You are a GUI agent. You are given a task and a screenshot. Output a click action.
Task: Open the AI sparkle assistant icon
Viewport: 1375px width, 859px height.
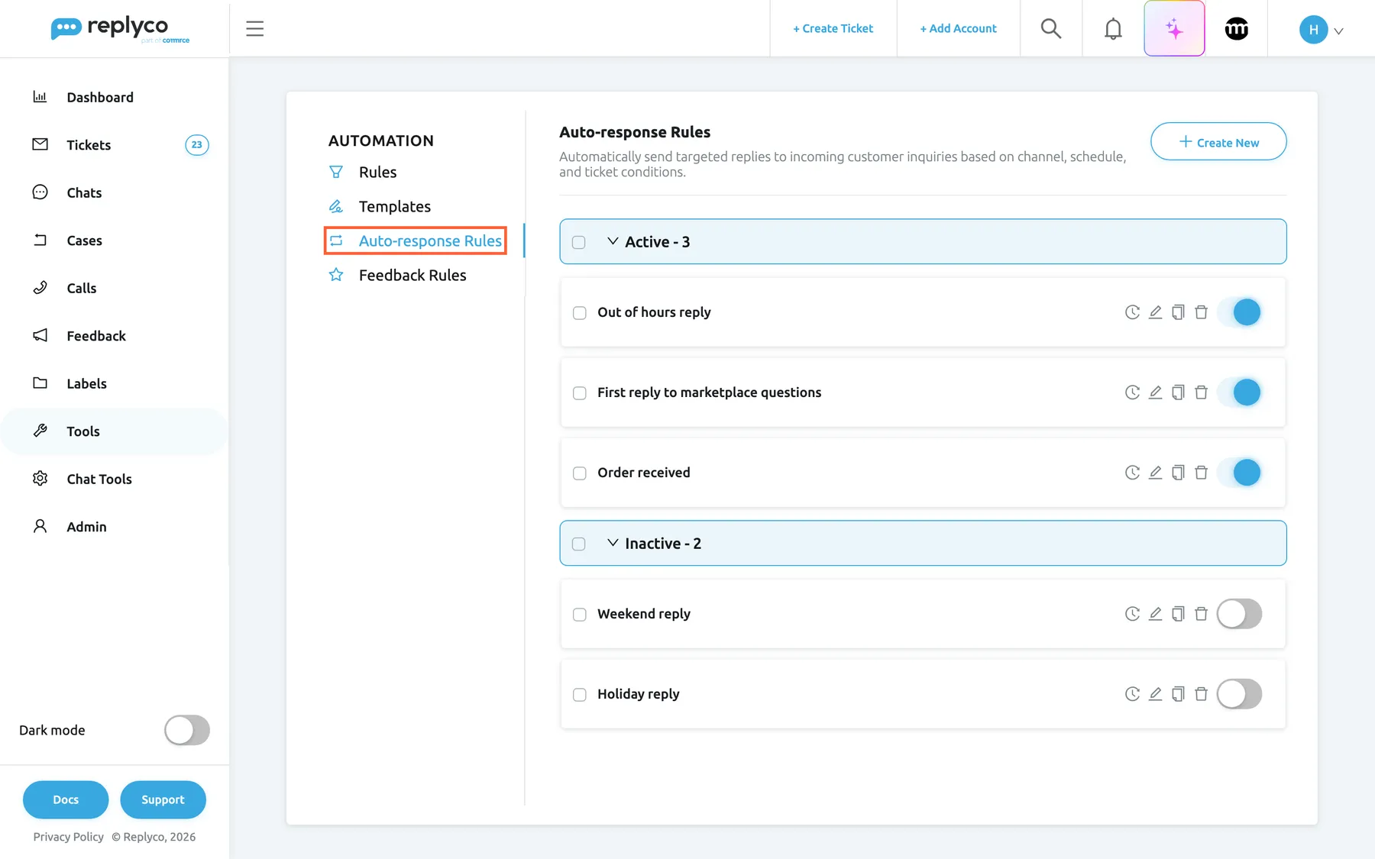coord(1174,29)
